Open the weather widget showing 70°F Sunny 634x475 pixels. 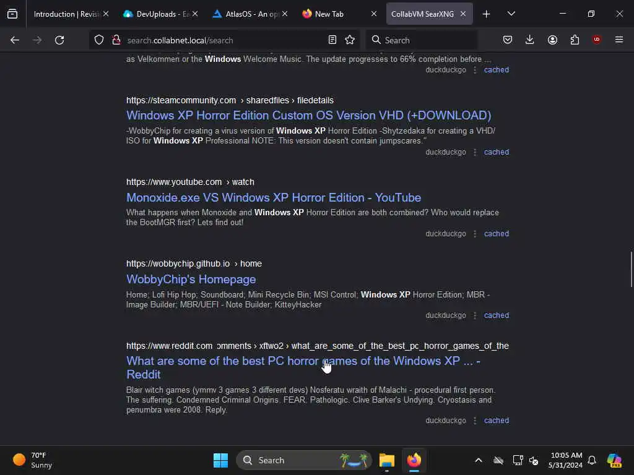(x=33, y=460)
